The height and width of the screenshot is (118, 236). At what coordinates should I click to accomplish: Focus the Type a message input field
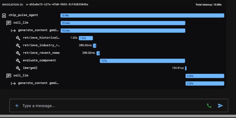[x=119, y=105]
